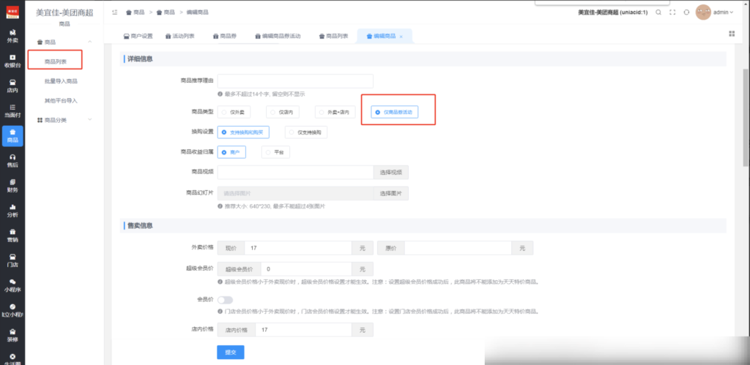Open the 分析 sidebar section
The image size is (750, 365).
click(x=12, y=211)
